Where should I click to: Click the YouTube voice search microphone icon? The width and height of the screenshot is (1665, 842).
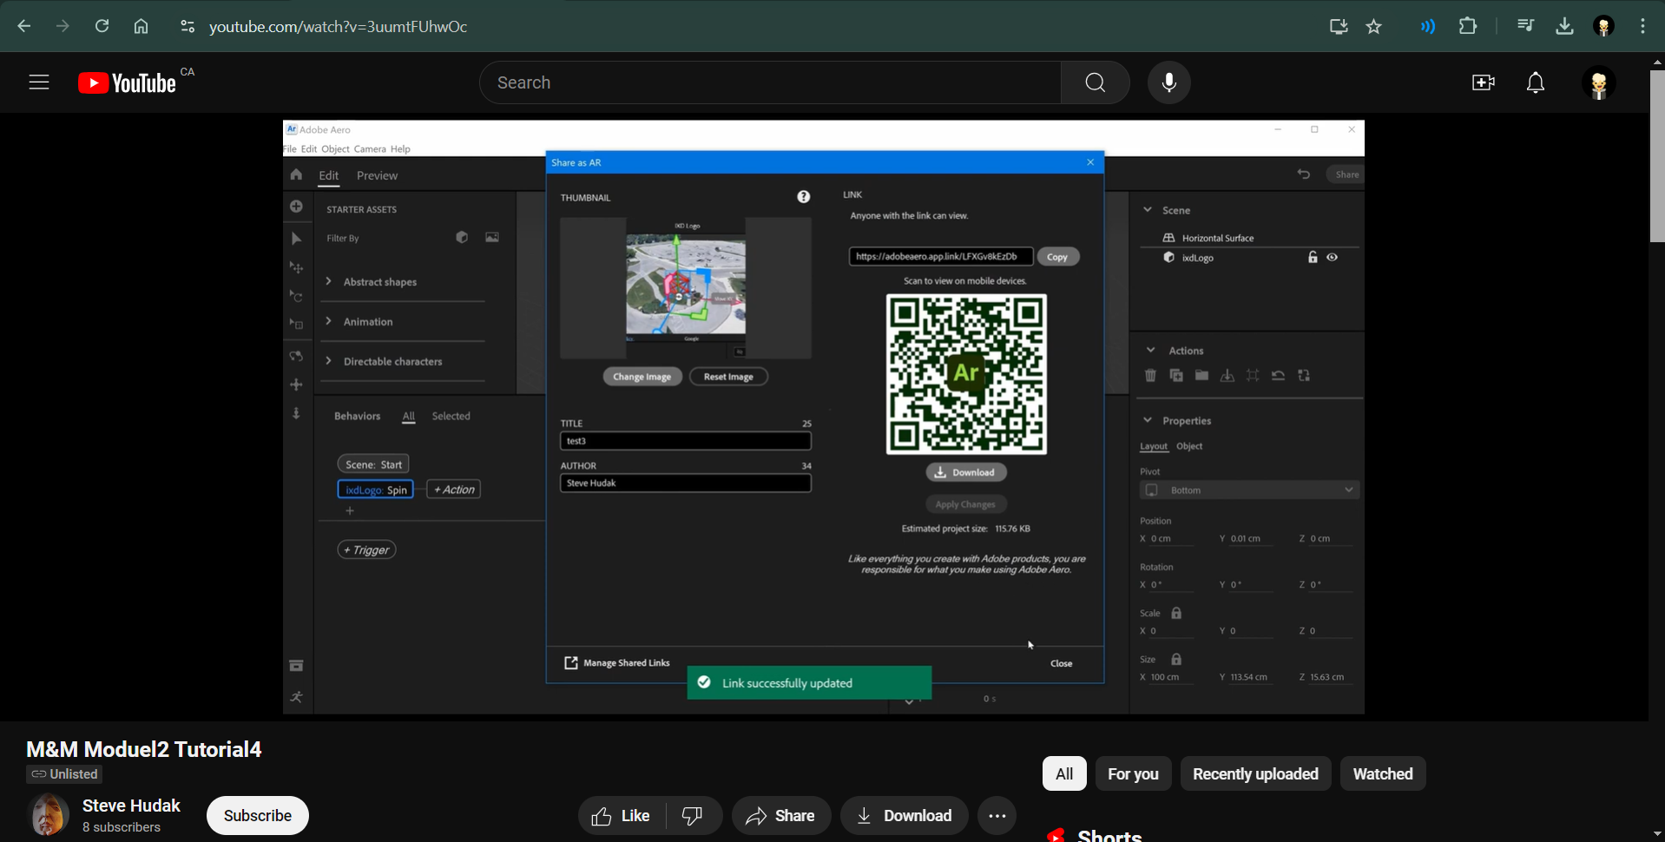point(1168,82)
